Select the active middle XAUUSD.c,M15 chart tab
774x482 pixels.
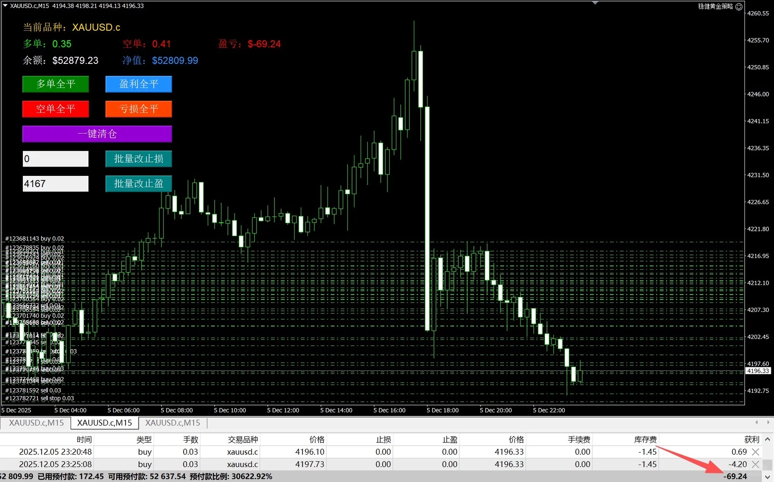coord(105,423)
